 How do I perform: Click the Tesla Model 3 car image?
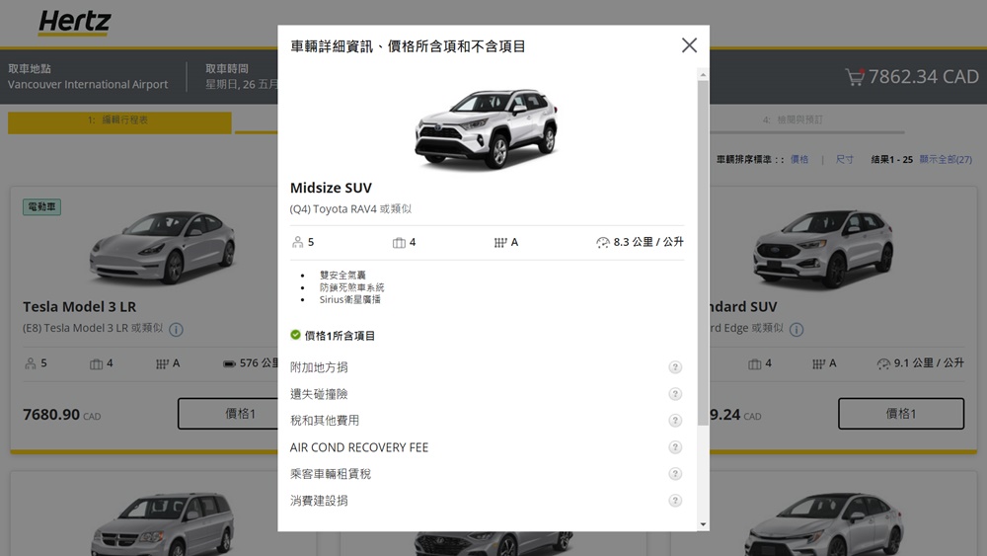pyautogui.click(x=163, y=248)
